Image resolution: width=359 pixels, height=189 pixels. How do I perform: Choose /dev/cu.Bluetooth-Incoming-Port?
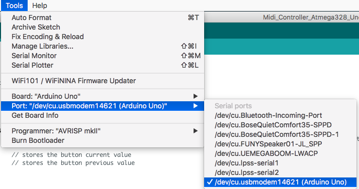(x=280, y=115)
